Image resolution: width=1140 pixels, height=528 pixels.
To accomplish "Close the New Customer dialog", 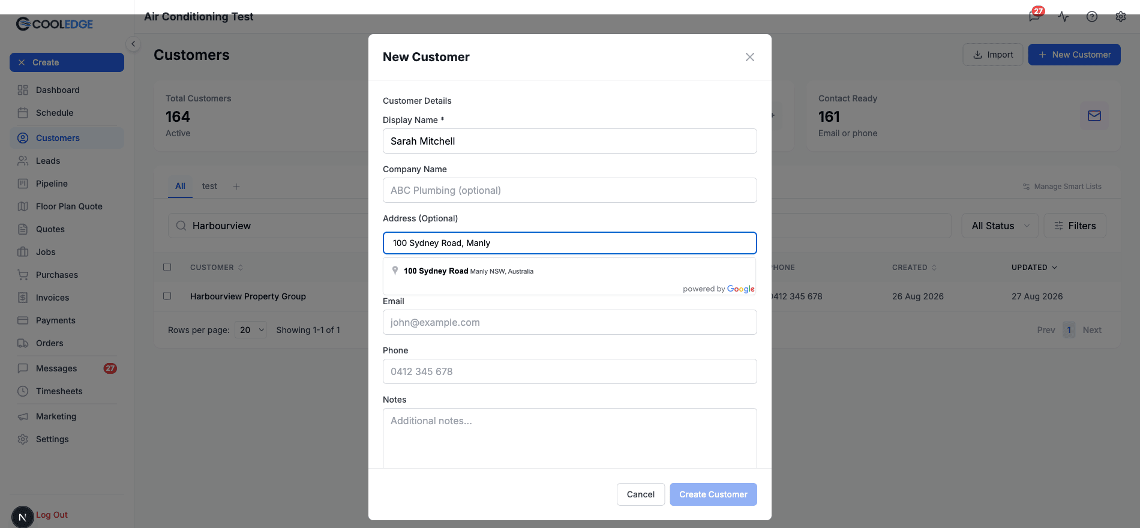I will (x=750, y=57).
